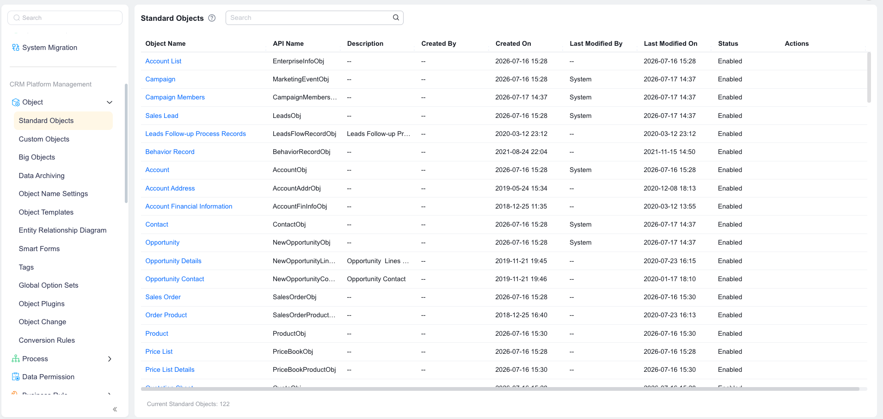Focus the Standard Objects search box
This screenshot has height=419, width=883.
click(x=314, y=18)
